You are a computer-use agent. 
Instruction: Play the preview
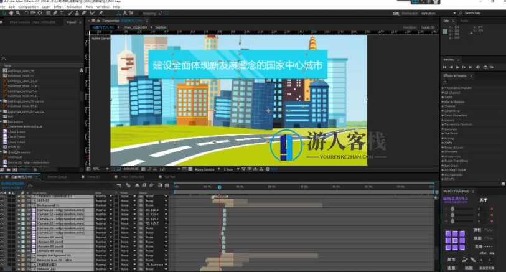pyautogui.click(x=457, y=67)
